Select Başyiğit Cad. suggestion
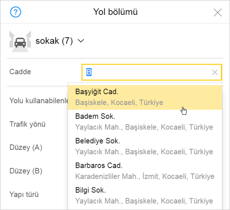Screen dimensions: 230x210 click(145, 97)
